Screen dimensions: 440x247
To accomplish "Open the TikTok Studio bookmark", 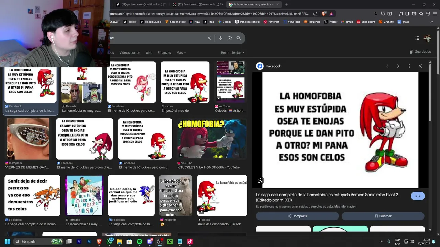I will (150, 22).
